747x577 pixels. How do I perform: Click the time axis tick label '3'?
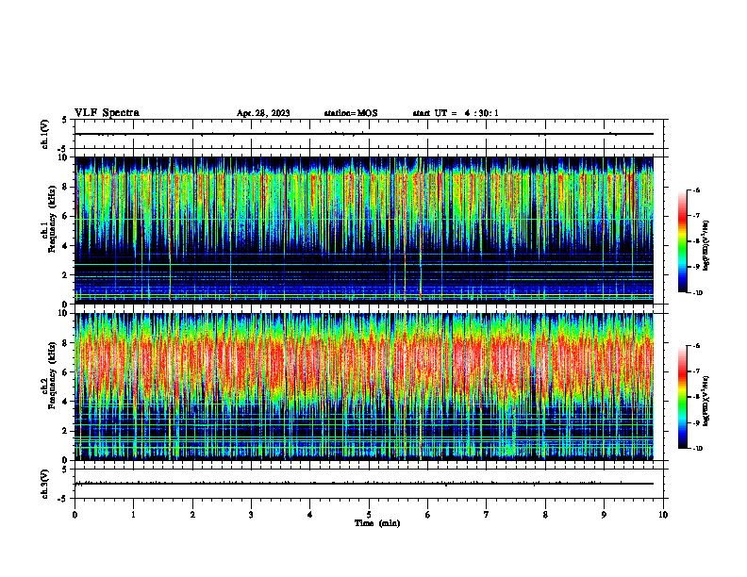coord(251,515)
